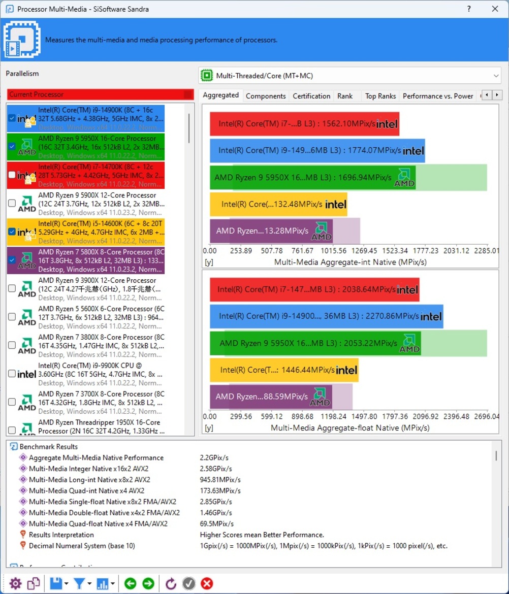Viewport: 509px width, 594px height.
Task: Check the AMD Ryzen 5 5600X checkbox
Action: click(x=12, y=317)
